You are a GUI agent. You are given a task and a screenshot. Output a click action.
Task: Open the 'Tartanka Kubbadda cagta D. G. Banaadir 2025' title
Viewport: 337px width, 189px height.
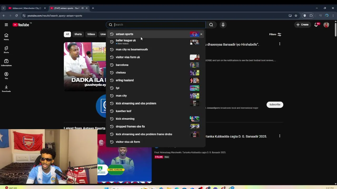[236, 136]
